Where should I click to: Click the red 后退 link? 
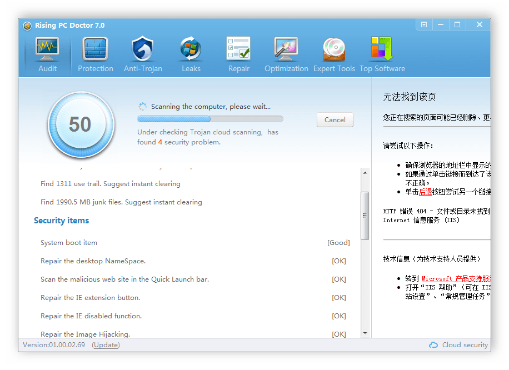coord(425,192)
